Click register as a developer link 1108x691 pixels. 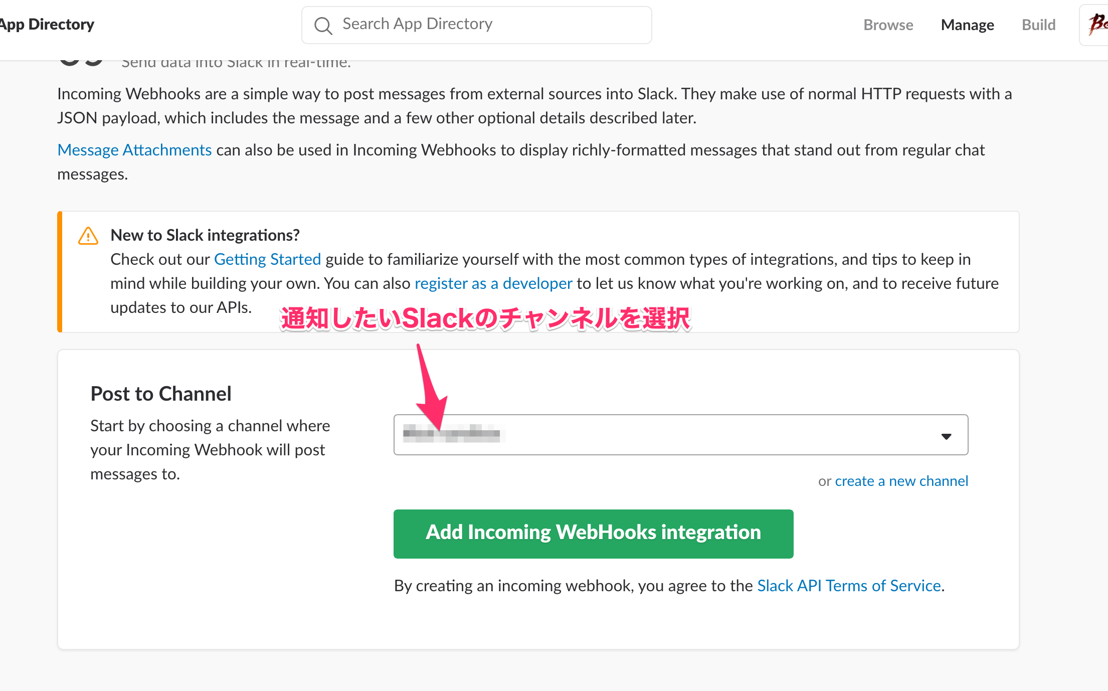[493, 283]
